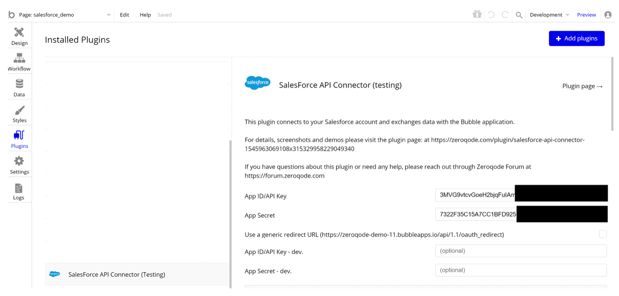Click the forum.zeroqode.com URL text
This screenshot has width=619, height=296.
pos(284,176)
